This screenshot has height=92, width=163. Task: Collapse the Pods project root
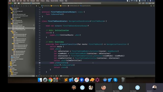[9, 67]
